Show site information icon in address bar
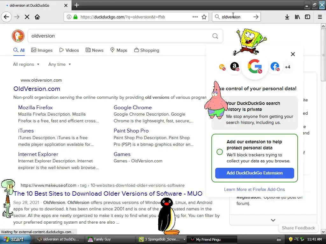This screenshot has height=244, width=326. pyautogui.click(x=69, y=17)
